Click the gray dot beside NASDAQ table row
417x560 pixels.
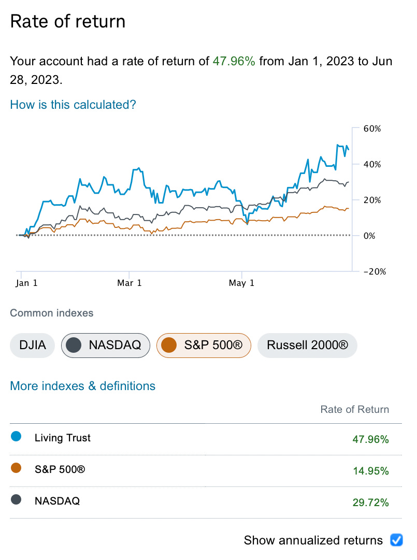tap(16, 500)
